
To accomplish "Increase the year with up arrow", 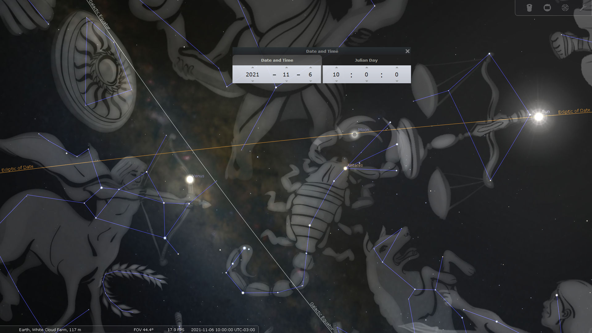I will pos(253,68).
